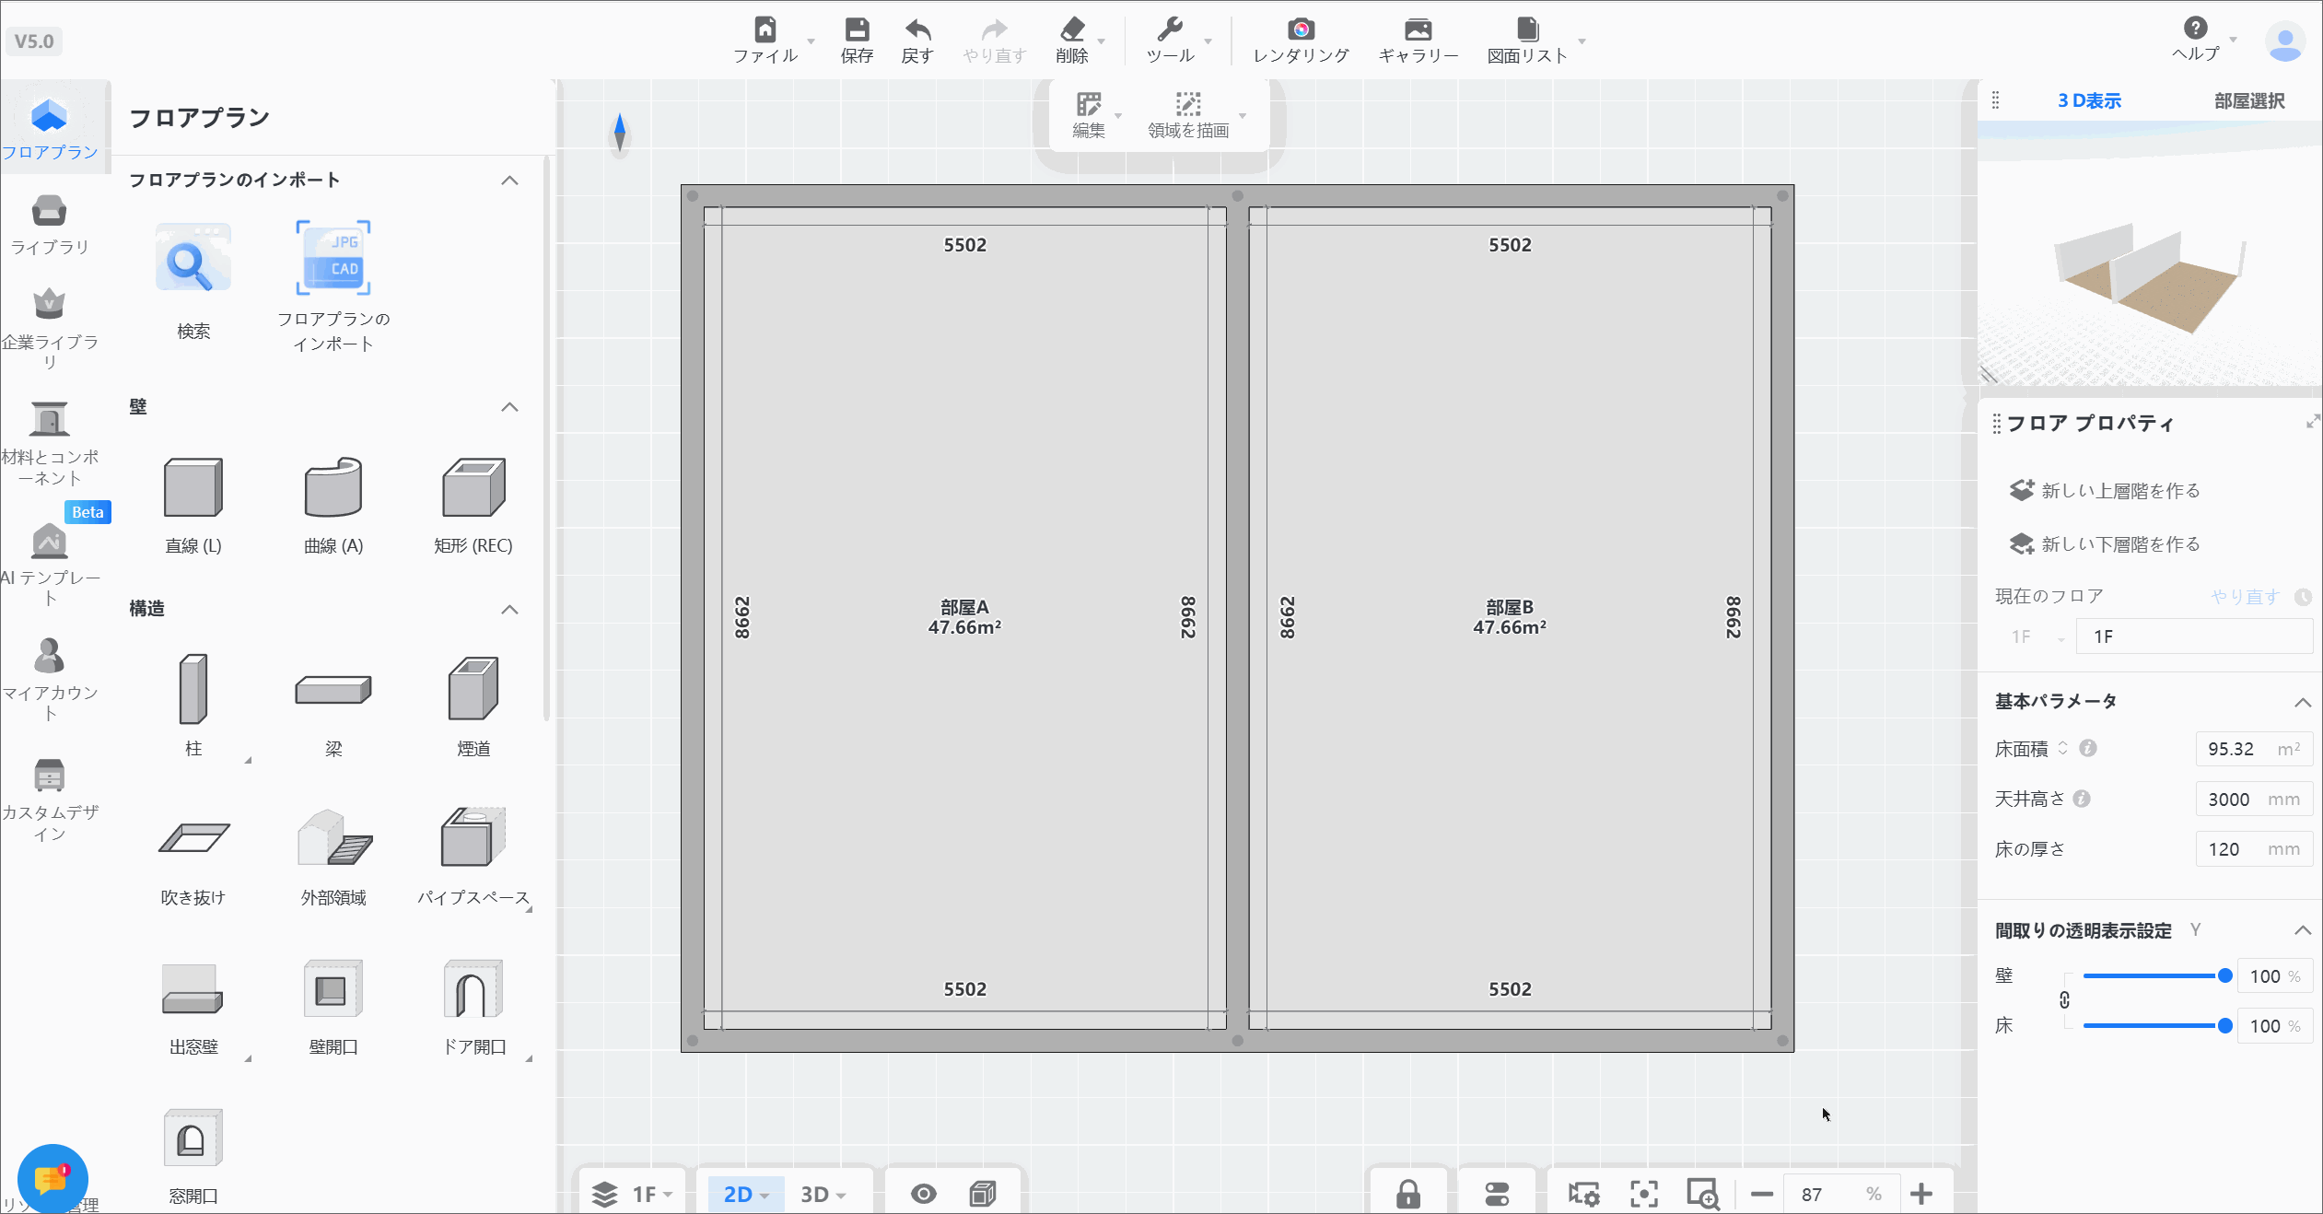Collapse the 基本パラメータ section
The width and height of the screenshot is (2323, 1214).
point(2303,703)
